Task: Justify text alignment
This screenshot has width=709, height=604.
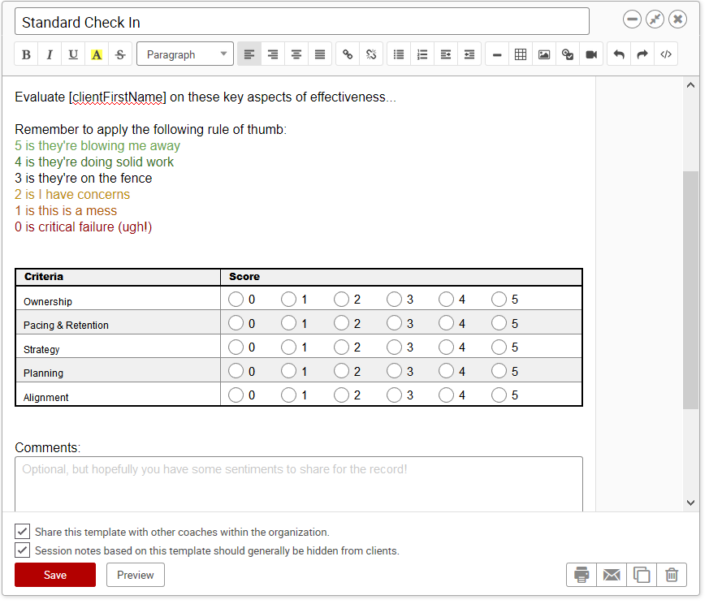Action: pyautogui.click(x=320, y=54)
